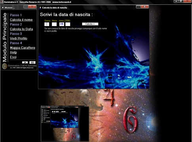Click 'Esci' to exit the program
The height and width of the screenshot is (142, 192).
pyautogui.click(x=13, y=57)
